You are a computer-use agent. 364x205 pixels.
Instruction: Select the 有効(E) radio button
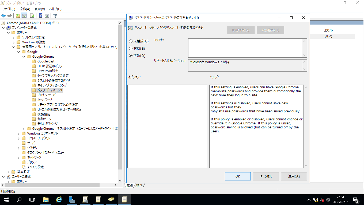pos(131,49)
